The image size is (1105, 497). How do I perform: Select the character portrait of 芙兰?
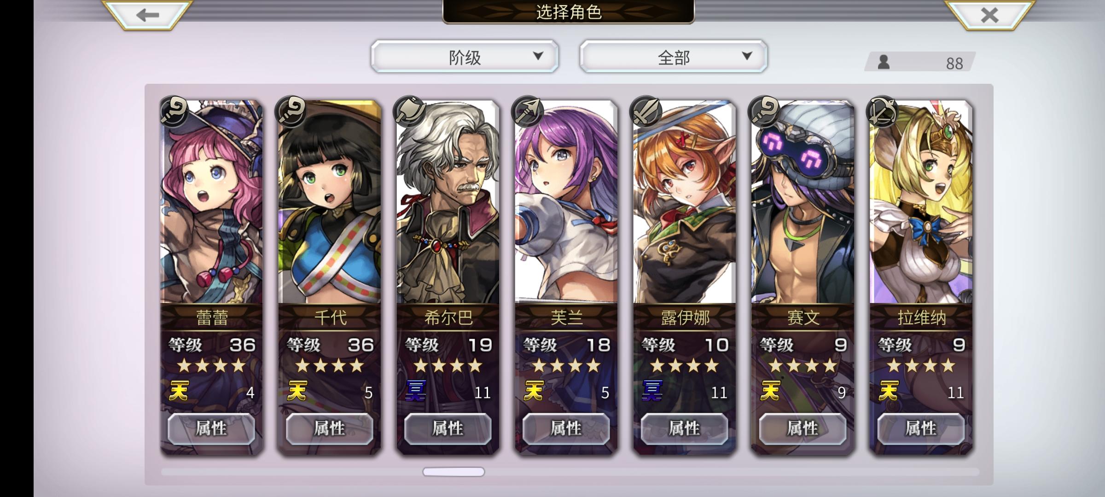point(566,202)
